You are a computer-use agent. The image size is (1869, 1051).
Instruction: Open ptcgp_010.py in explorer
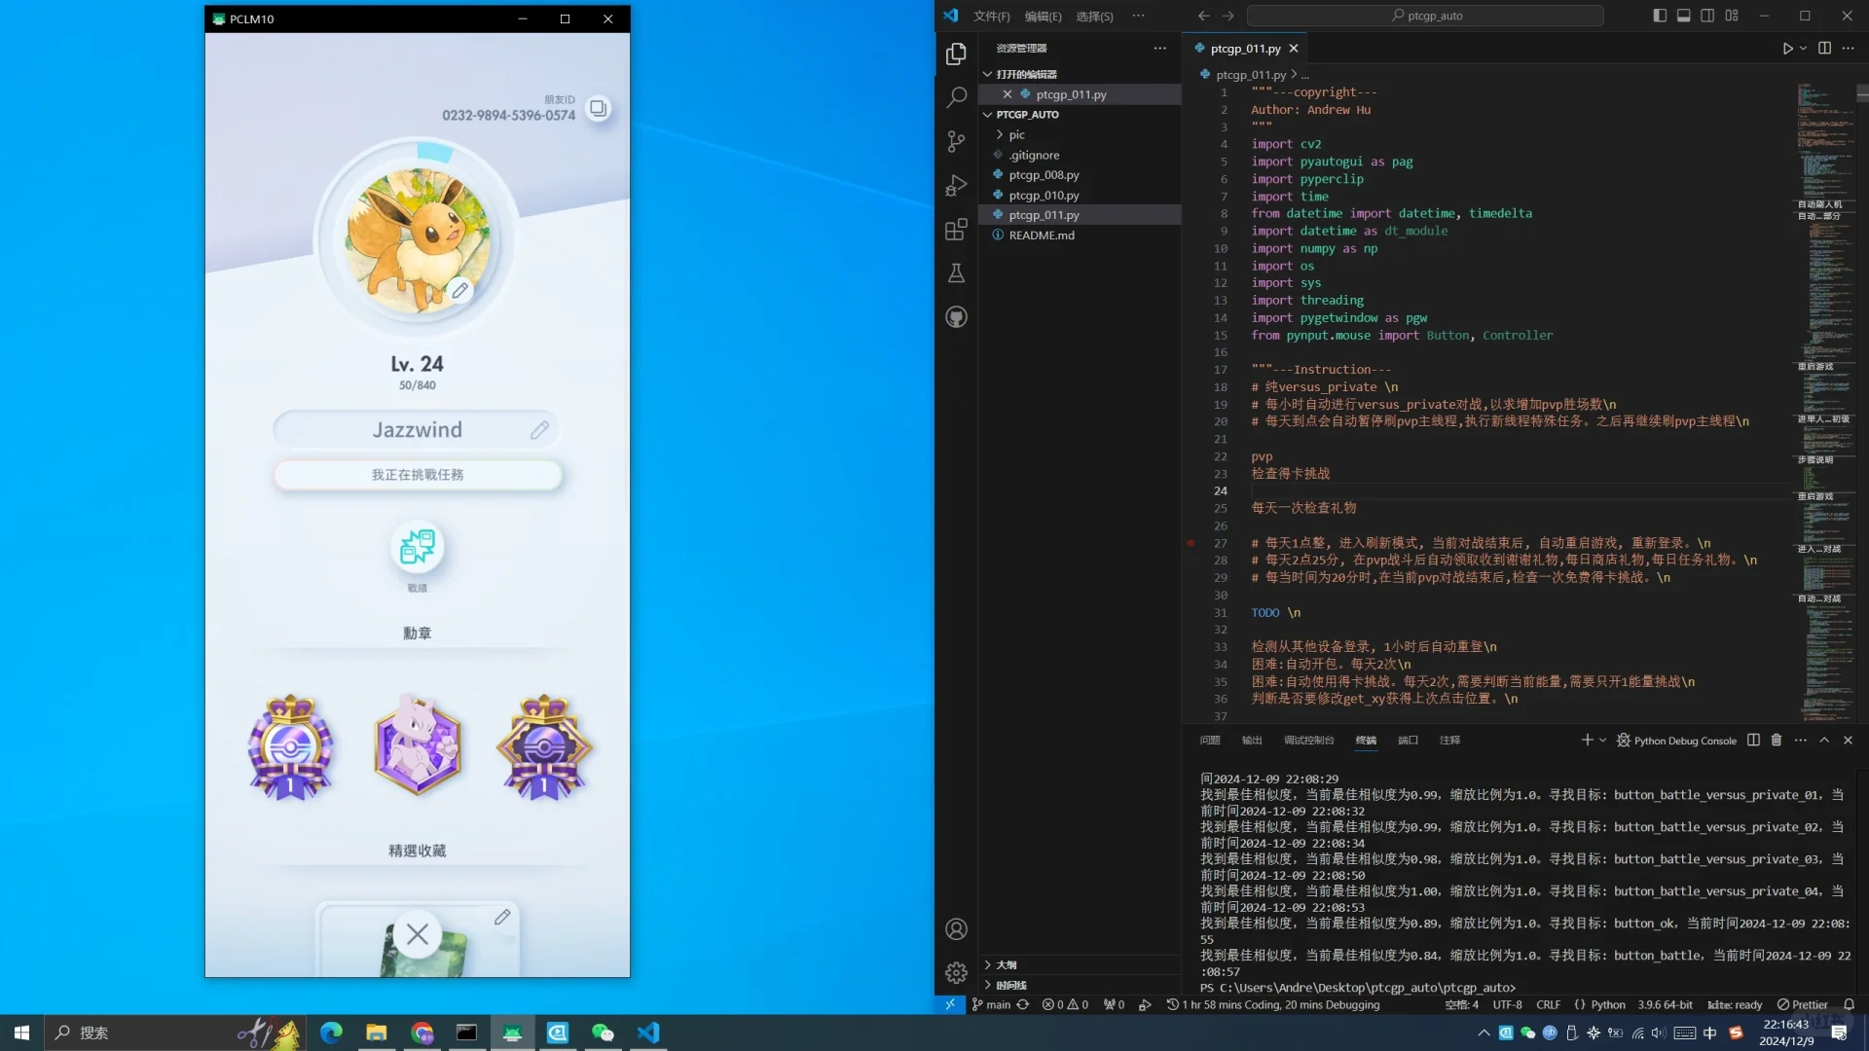pos(1044,196)
